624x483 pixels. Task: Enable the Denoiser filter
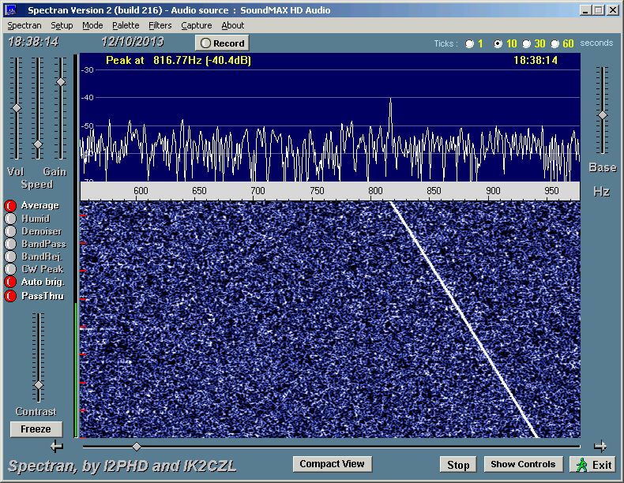[10, 231]
